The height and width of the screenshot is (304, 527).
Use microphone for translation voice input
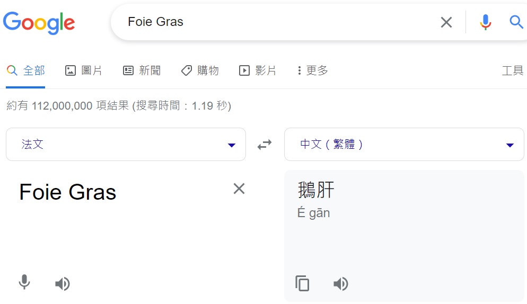[x=24, y=282]
